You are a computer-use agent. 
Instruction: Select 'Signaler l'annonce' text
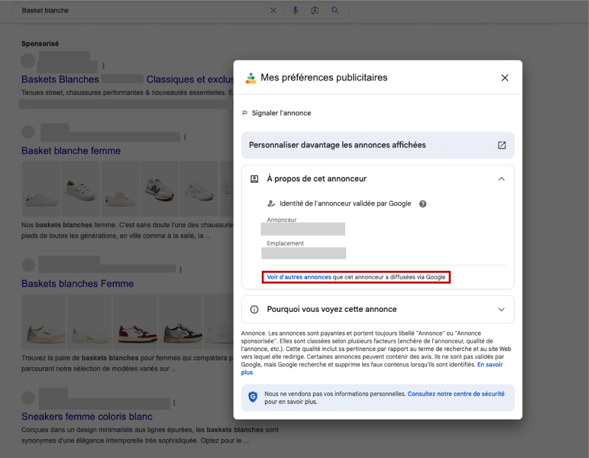click(281, 113)
